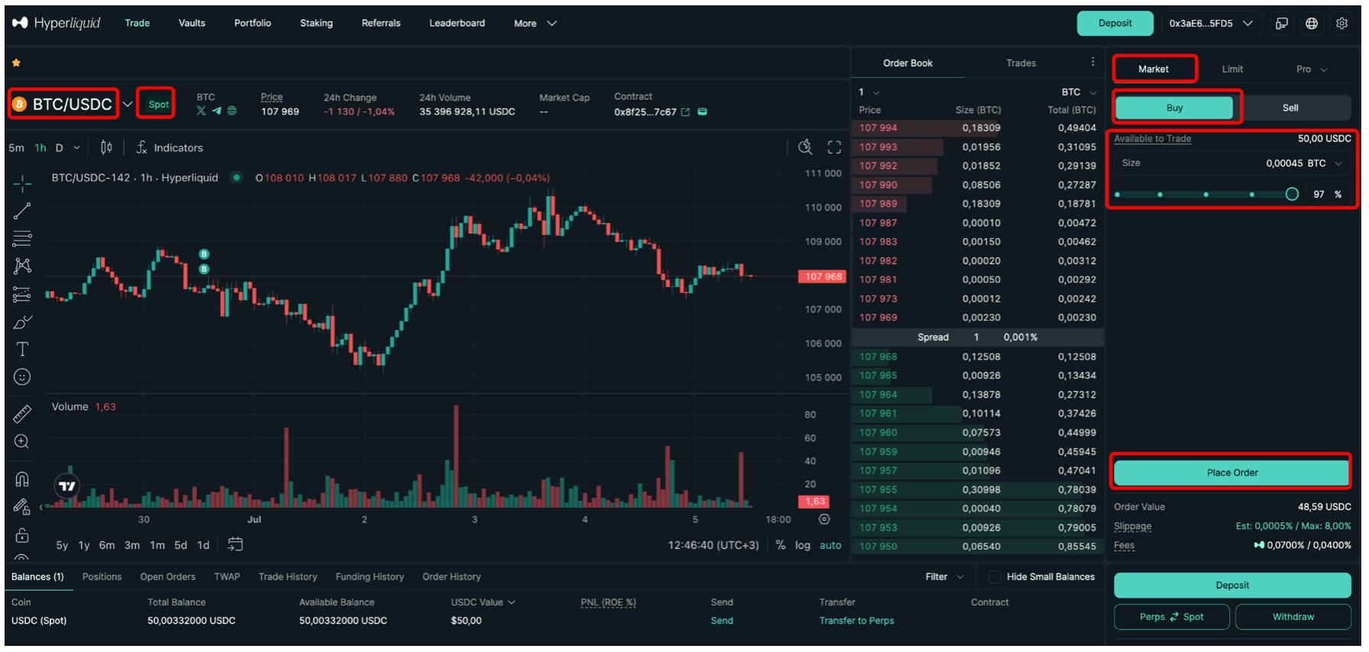The height and width of the screenshot is (652, 1369).
Task: Open the More navigation dropdown
Action: 535,24
